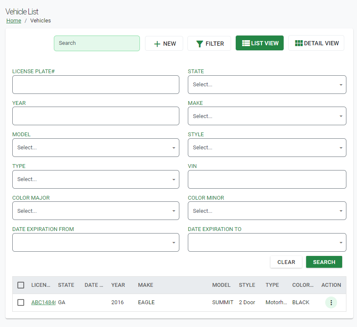The height and width of the screenshot is (327, 357).
Task: Open the ABC1484 license plate link
Action: (x=42, y=302)
